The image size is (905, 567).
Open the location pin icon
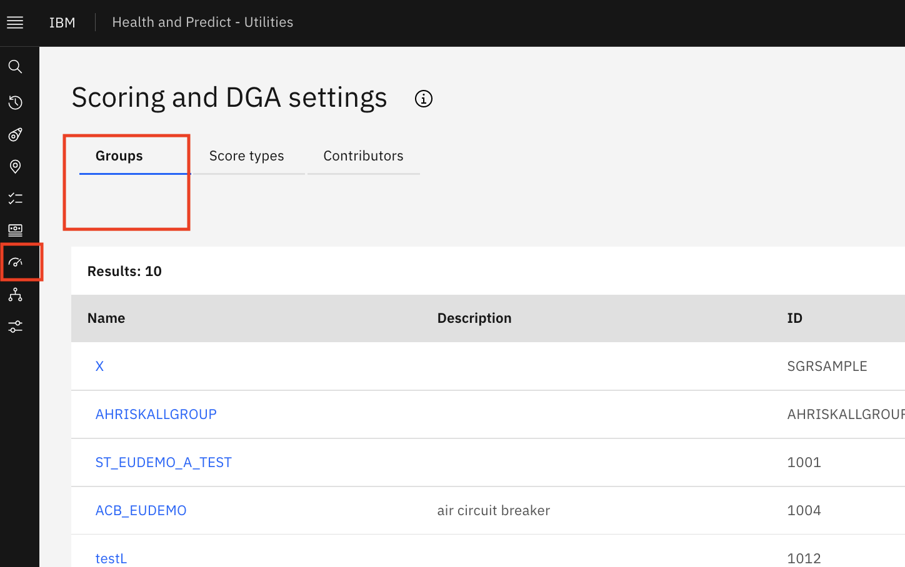pos(16,166)
